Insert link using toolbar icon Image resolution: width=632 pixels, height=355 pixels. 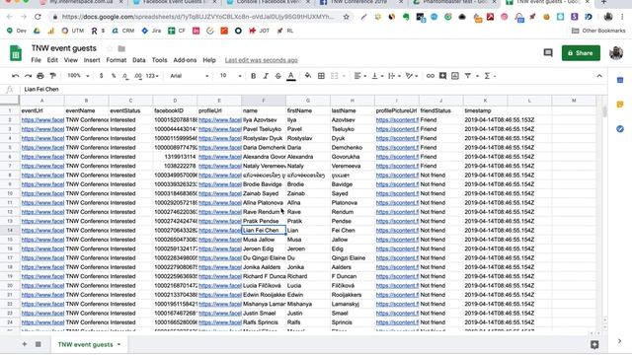point(431,76)
